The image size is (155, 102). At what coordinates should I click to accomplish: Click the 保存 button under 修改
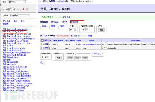click(58, 58)
